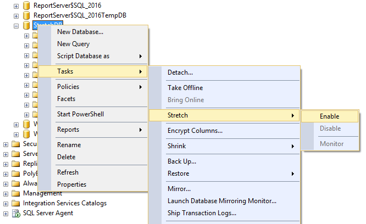
Task: Click the StretchDB database cylinder icon
Action: pyautogui.click(x=26, y=25)
